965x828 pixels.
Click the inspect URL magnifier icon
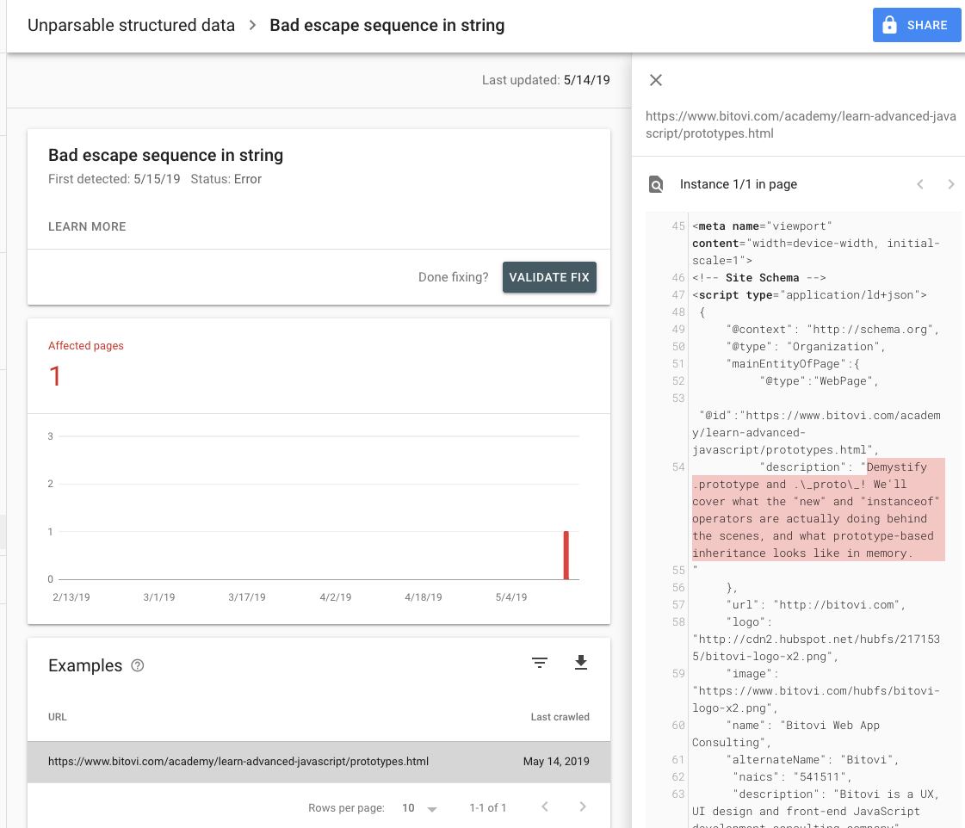656,184
